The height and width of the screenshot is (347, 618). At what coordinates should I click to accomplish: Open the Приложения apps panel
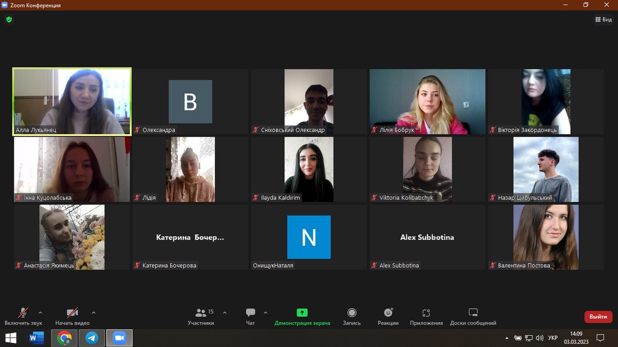point(426,316)
